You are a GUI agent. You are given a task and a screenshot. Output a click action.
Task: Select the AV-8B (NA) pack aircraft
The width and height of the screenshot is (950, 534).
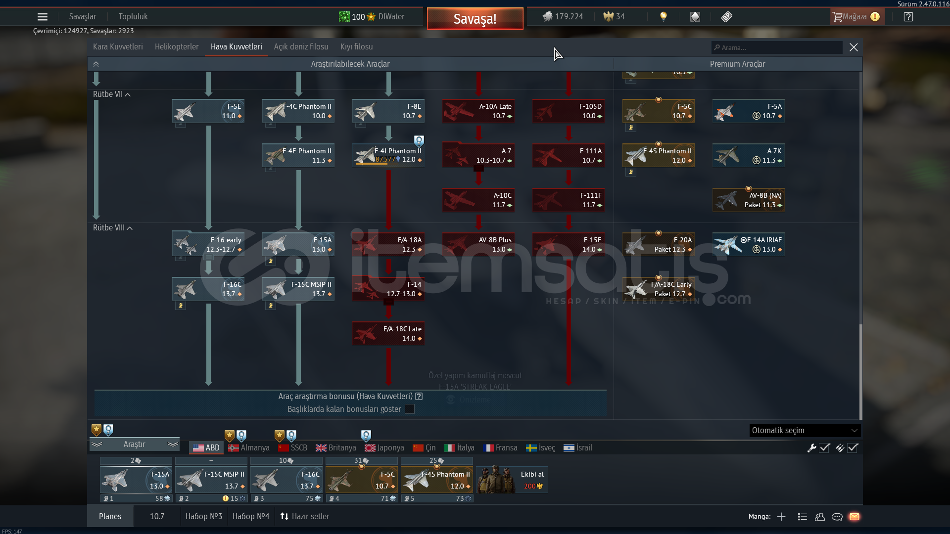tap(749, 200)
